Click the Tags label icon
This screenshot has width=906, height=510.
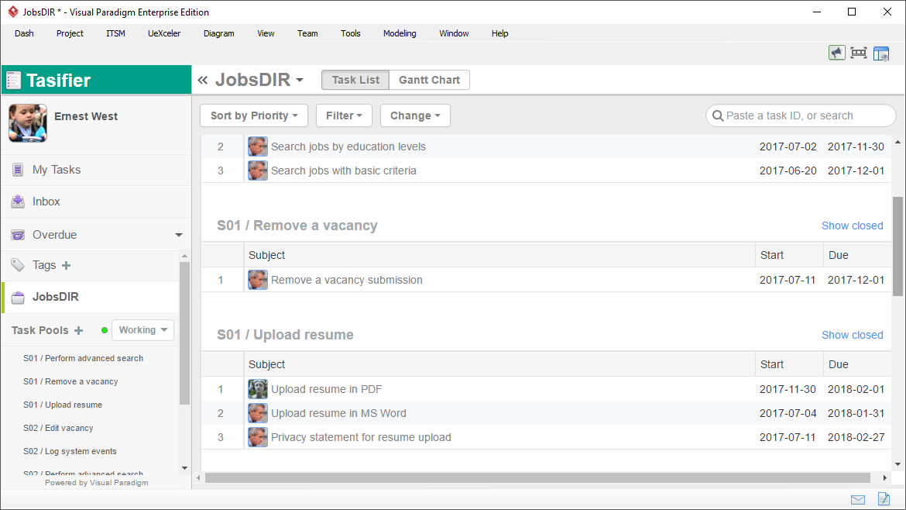point(18,265)
